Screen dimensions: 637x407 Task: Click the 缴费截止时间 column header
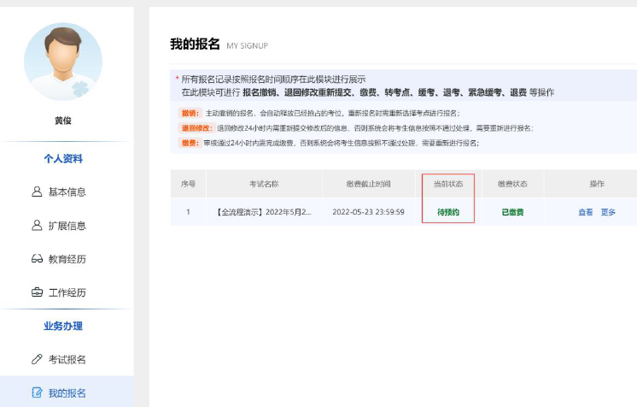tap(368, 184)
